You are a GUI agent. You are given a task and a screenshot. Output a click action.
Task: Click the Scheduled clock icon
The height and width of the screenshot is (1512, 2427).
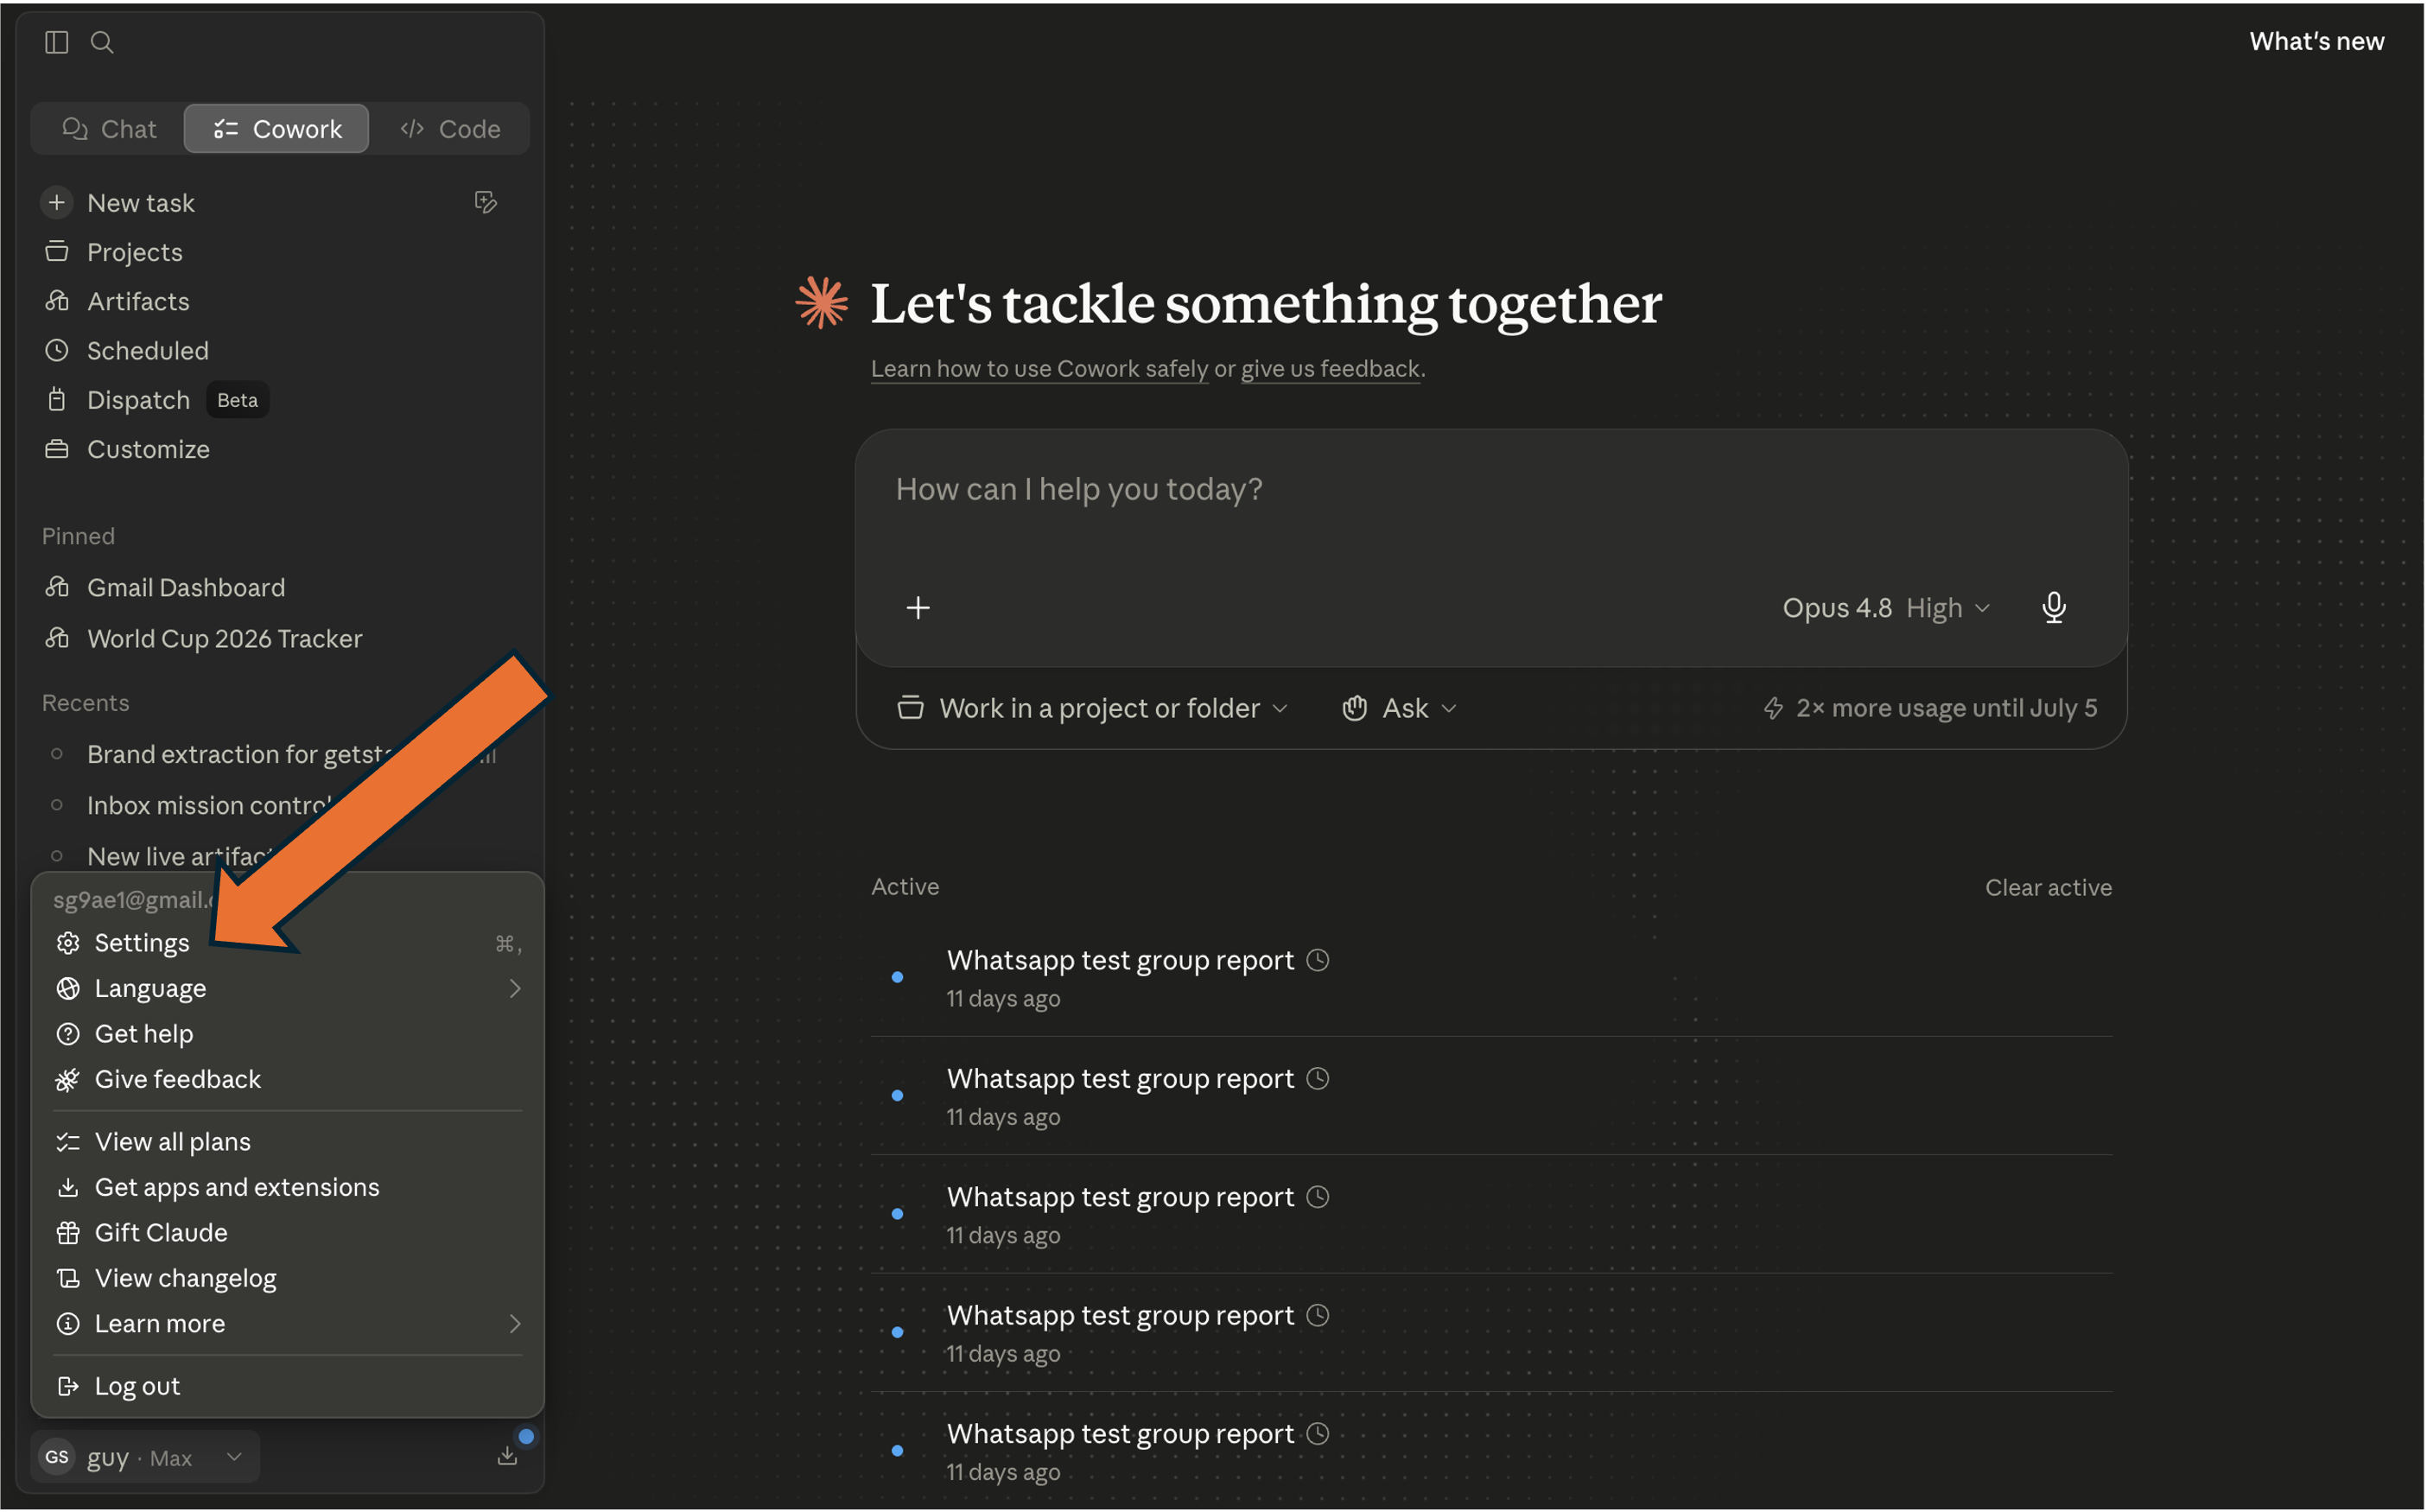click(57, 351)
